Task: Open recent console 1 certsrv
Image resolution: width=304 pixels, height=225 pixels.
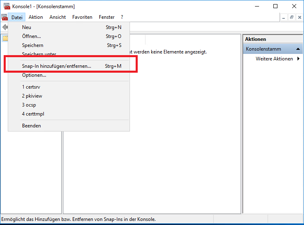Action: coord(31,87)
